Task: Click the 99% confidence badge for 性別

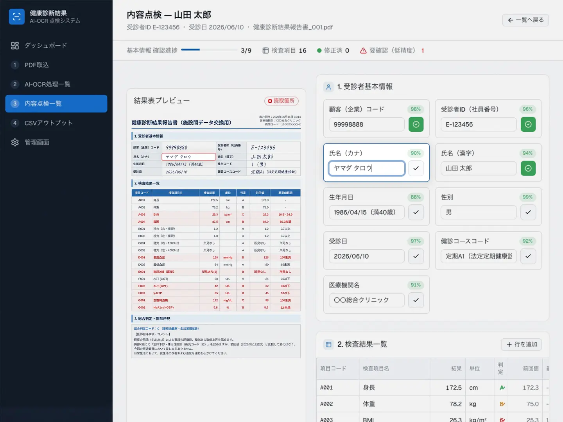Action: (x=527, y=197)
